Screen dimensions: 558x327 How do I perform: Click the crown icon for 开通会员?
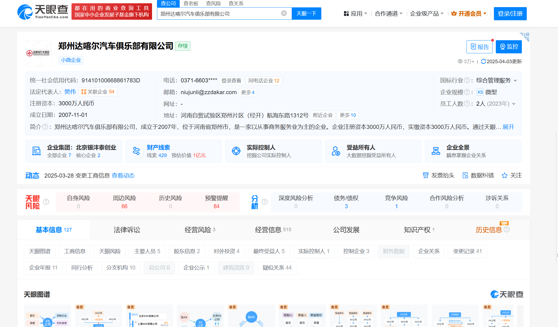pos(454,13)
